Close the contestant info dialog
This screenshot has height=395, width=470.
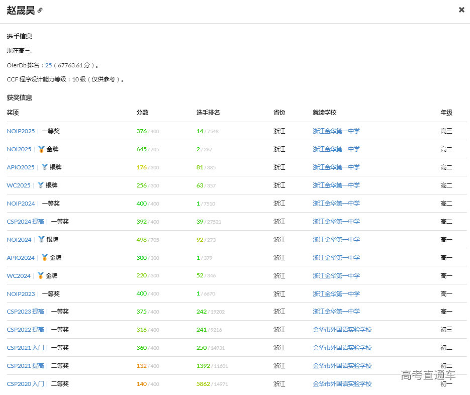click(x=461, y=10)
